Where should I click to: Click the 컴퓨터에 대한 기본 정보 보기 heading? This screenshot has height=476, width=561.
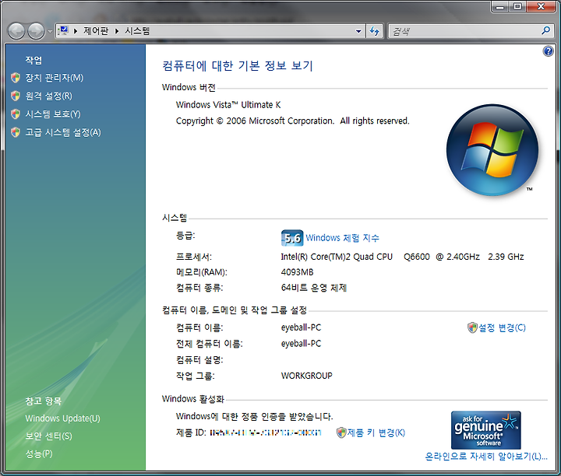238,65
